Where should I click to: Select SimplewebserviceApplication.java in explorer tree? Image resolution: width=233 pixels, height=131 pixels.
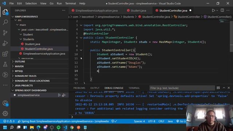(x=40, y=53)
